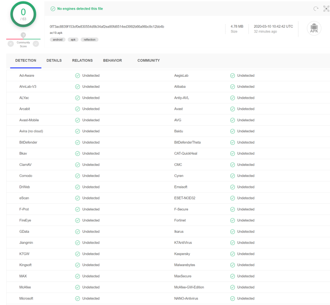Click the Jiangmin engine name
The height and width of the screenshot is (305, 330).
click(26, 243)
